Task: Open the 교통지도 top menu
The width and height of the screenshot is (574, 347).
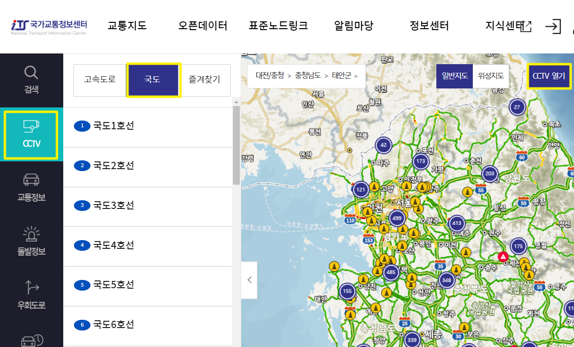Action: (x=127, y=26)
